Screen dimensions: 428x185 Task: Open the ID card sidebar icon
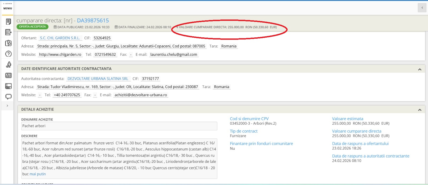pos(8,76)
